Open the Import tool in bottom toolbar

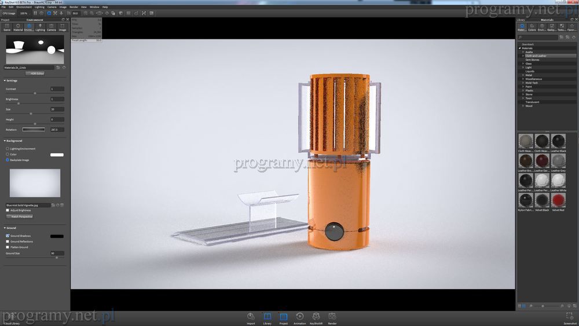(251, 317)
